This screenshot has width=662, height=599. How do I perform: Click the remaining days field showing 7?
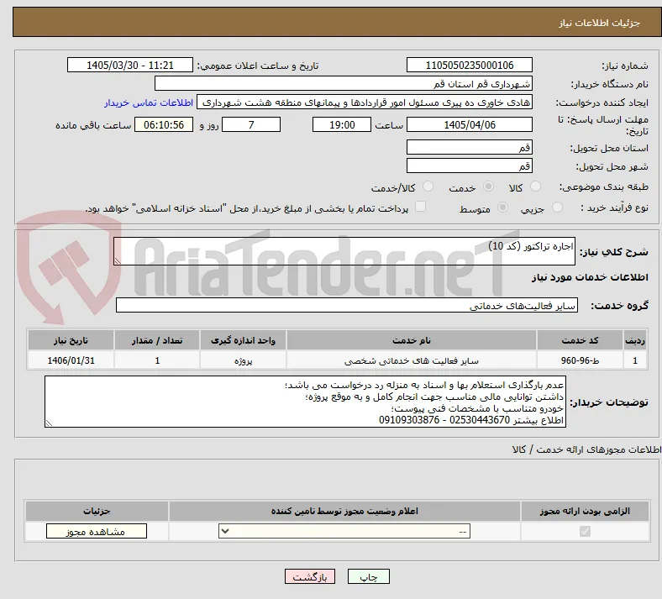pyautogui.click(x=251, y=124)
